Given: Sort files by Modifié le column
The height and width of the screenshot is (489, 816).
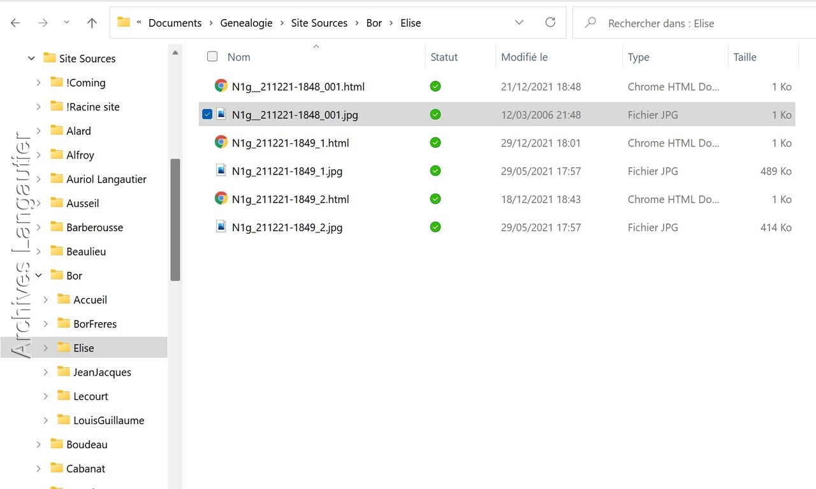Looking at the screenshot, I should tap(524, 57).
